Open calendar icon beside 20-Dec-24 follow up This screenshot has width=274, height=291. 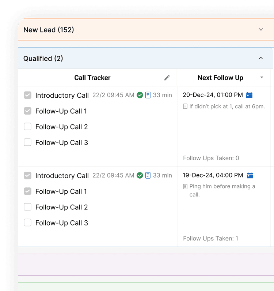click(x=249, y=95)
